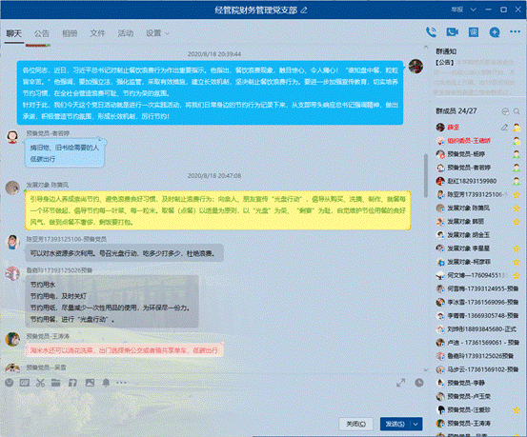Insert an image using the picture icon
Image resolution: width=527 pixels, height=437 pixels.
point(90,382)
